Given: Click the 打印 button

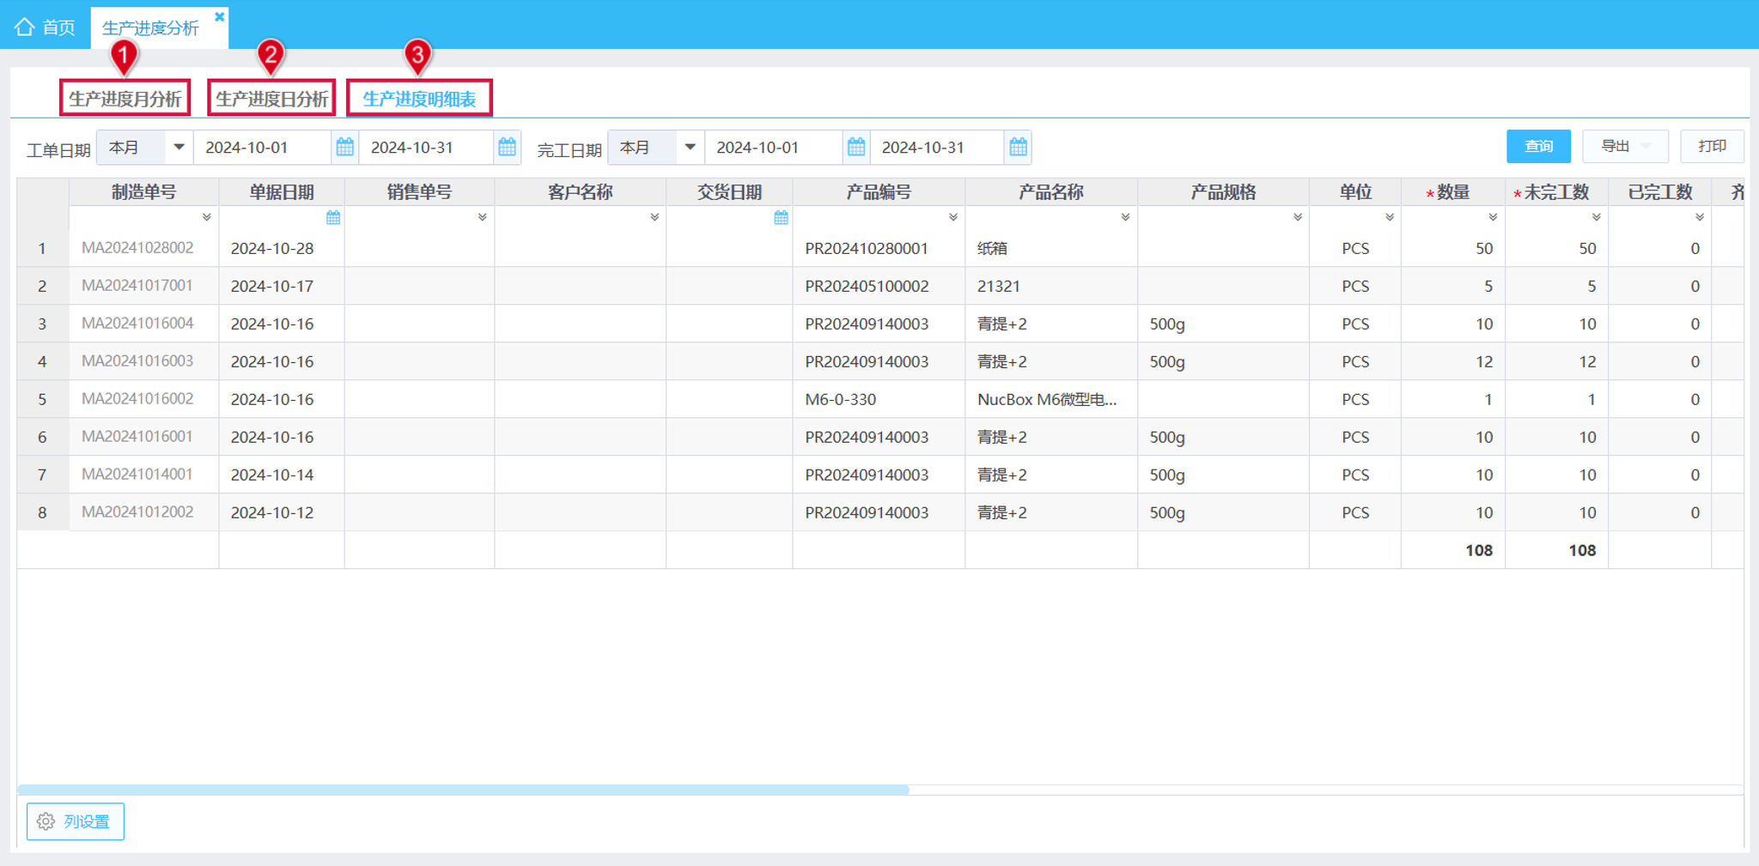Looking at the screenshot, I should [1712, 146].
